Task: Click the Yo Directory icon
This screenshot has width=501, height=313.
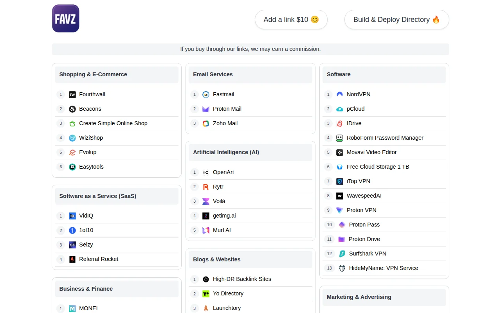Action: (206, 293)
